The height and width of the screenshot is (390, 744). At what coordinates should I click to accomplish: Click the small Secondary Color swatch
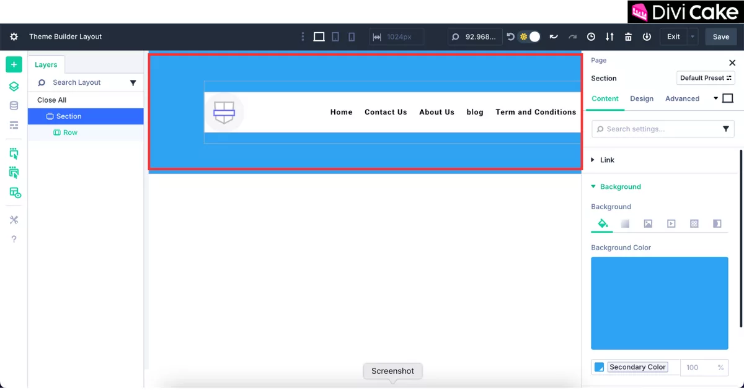tap(599, 367)
